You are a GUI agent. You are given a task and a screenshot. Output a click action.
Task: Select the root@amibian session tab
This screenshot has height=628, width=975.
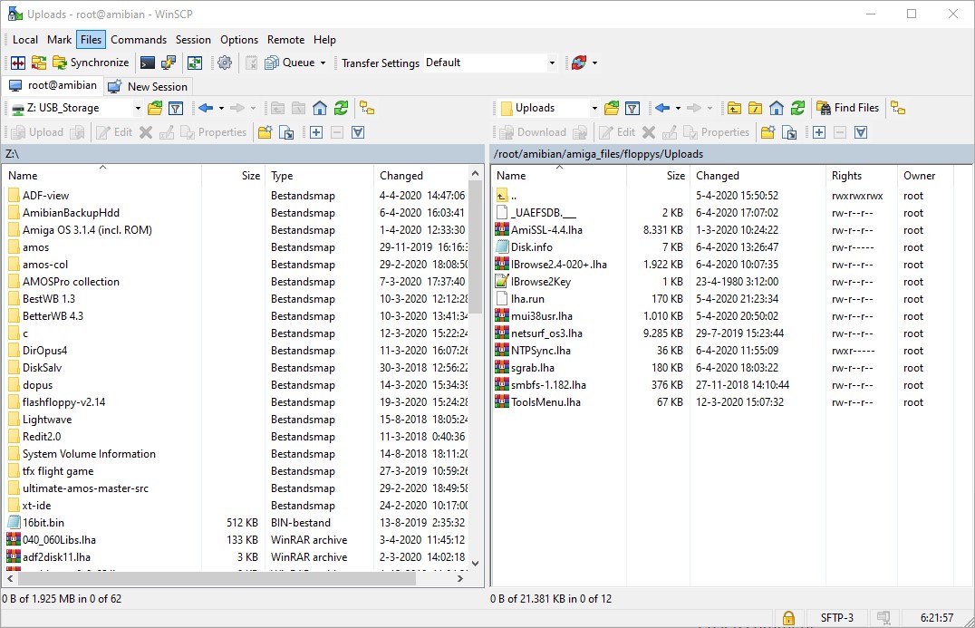coord(53,86)
